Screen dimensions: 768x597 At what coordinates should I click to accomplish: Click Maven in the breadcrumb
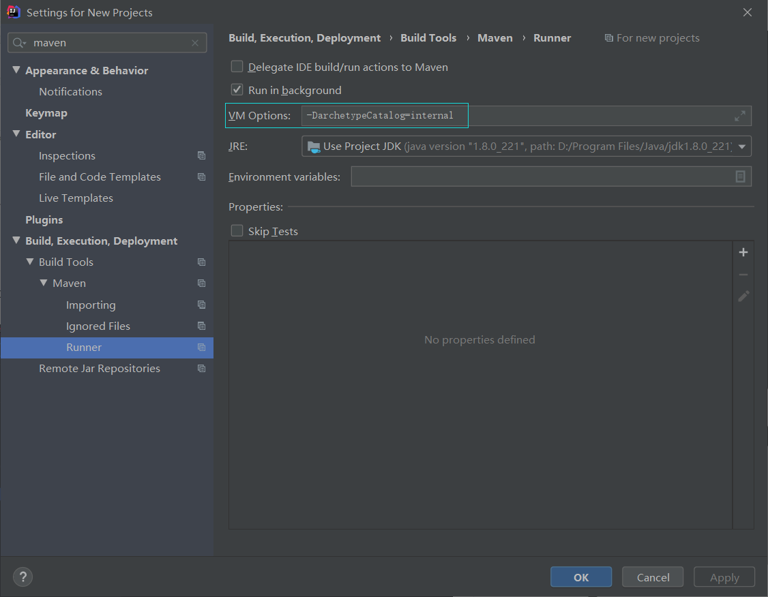click(494, 38)
